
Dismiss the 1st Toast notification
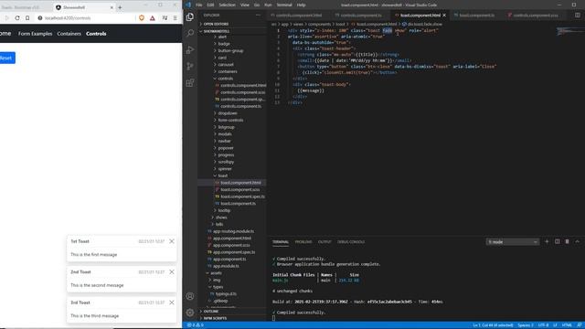pyautogui.click(x=172, y=241)
